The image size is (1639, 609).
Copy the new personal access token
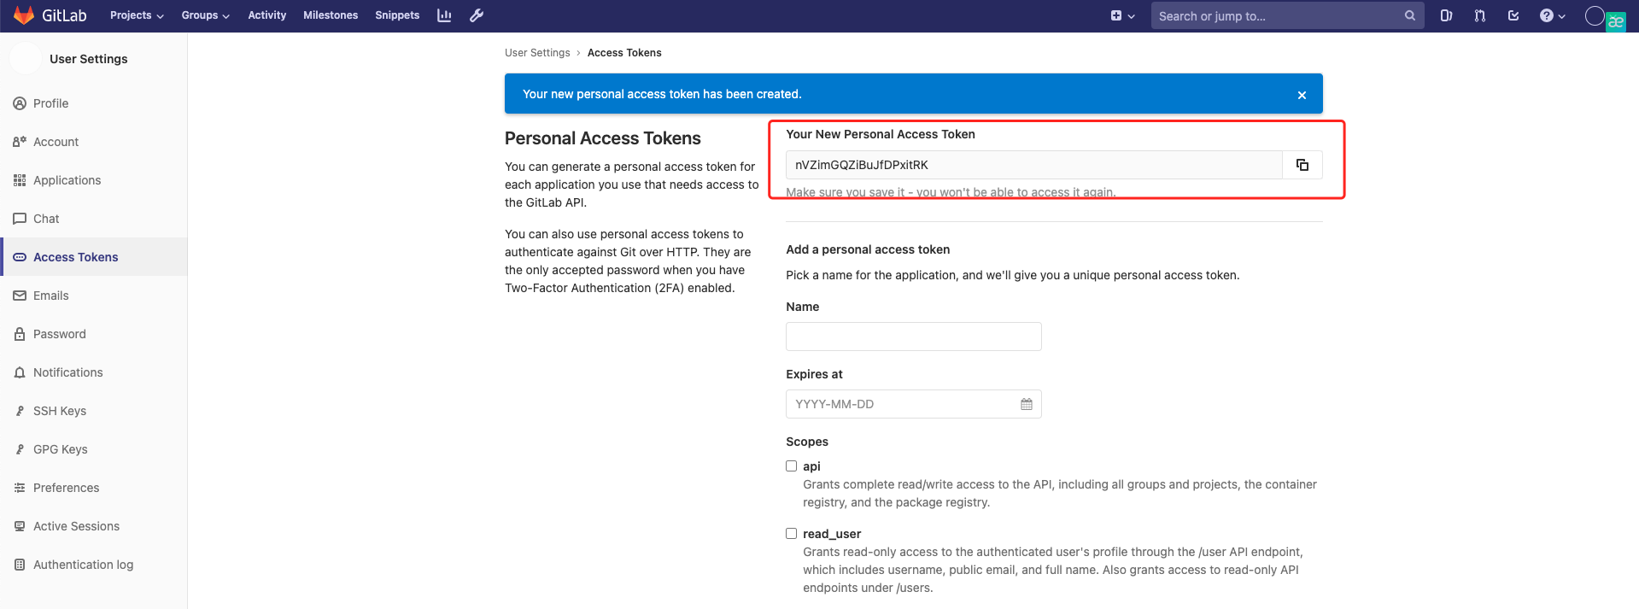tap(1302, 165)
